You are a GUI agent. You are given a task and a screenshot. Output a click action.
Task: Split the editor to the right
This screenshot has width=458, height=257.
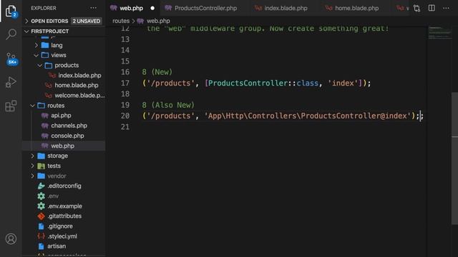[x=432, y=8]
